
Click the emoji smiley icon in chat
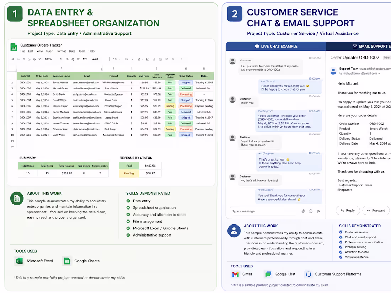point(311,211)
